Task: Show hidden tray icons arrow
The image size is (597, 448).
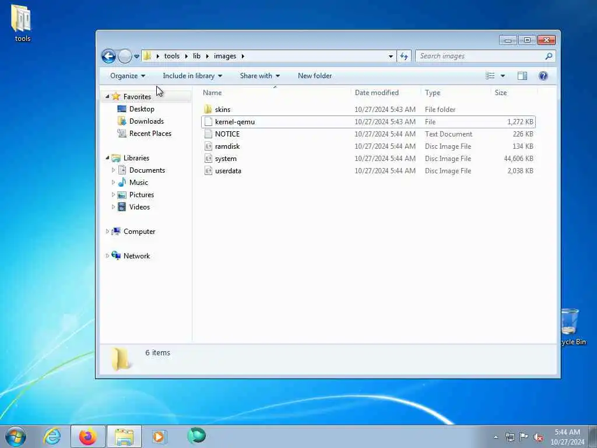Action: click(496, 437)
